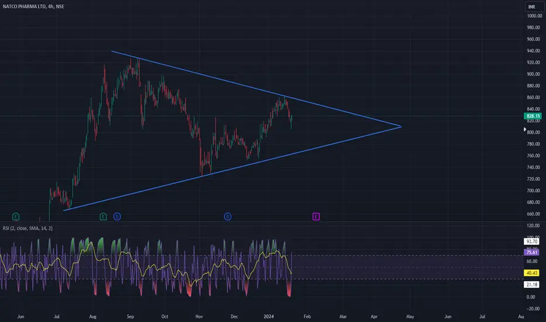Click the 800.00 price scale label
The height and width of the screenshot is (322, 546).
click(x=533, y=132)
